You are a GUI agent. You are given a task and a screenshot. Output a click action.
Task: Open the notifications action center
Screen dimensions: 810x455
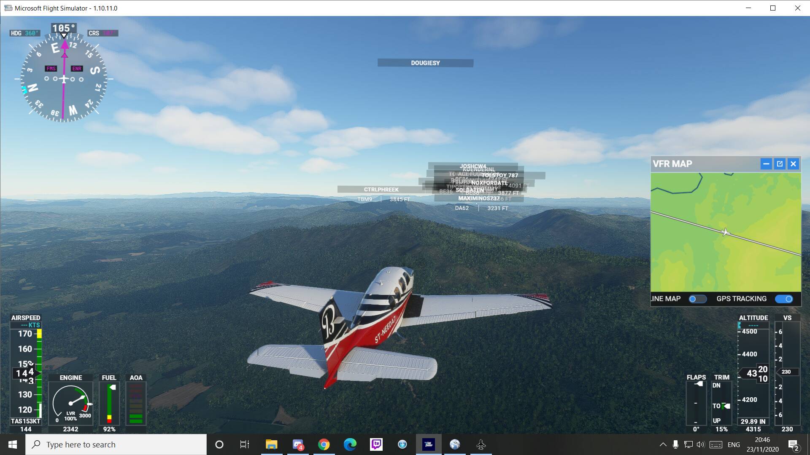point(793,444)
